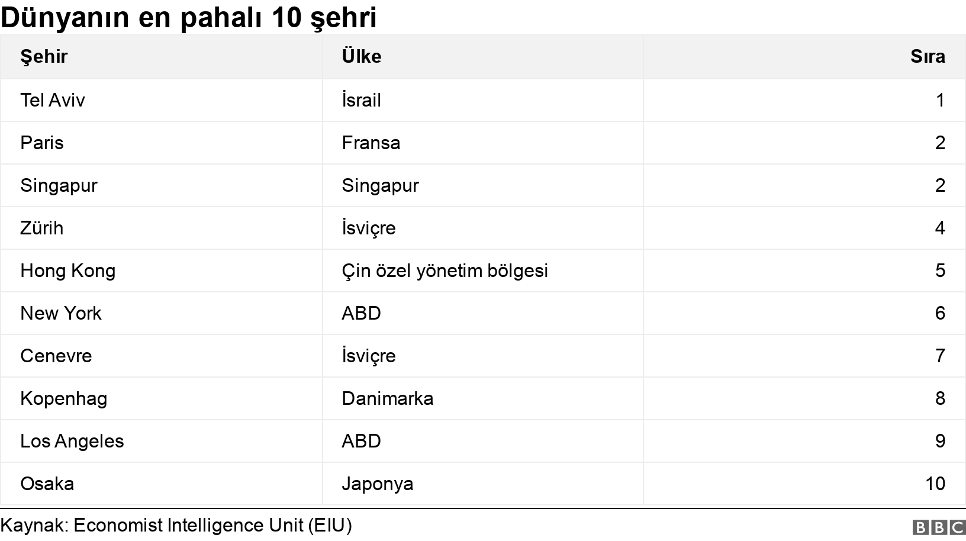Click the Kaynak Economist Intelligence Unit source text
The width and height of the screenshot is (966, 541).
click(x=176, y=526)
